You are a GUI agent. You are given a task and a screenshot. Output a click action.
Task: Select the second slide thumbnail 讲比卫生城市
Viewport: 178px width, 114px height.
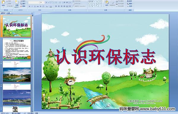[17, 49]
